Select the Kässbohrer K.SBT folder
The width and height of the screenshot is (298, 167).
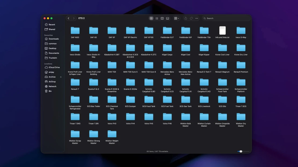click(x=112, y=48)
